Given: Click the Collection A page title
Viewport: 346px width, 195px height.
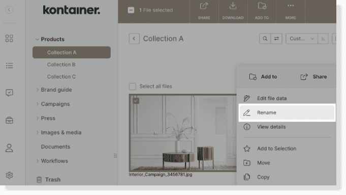Looking at the screenshot, I should 163,38.
